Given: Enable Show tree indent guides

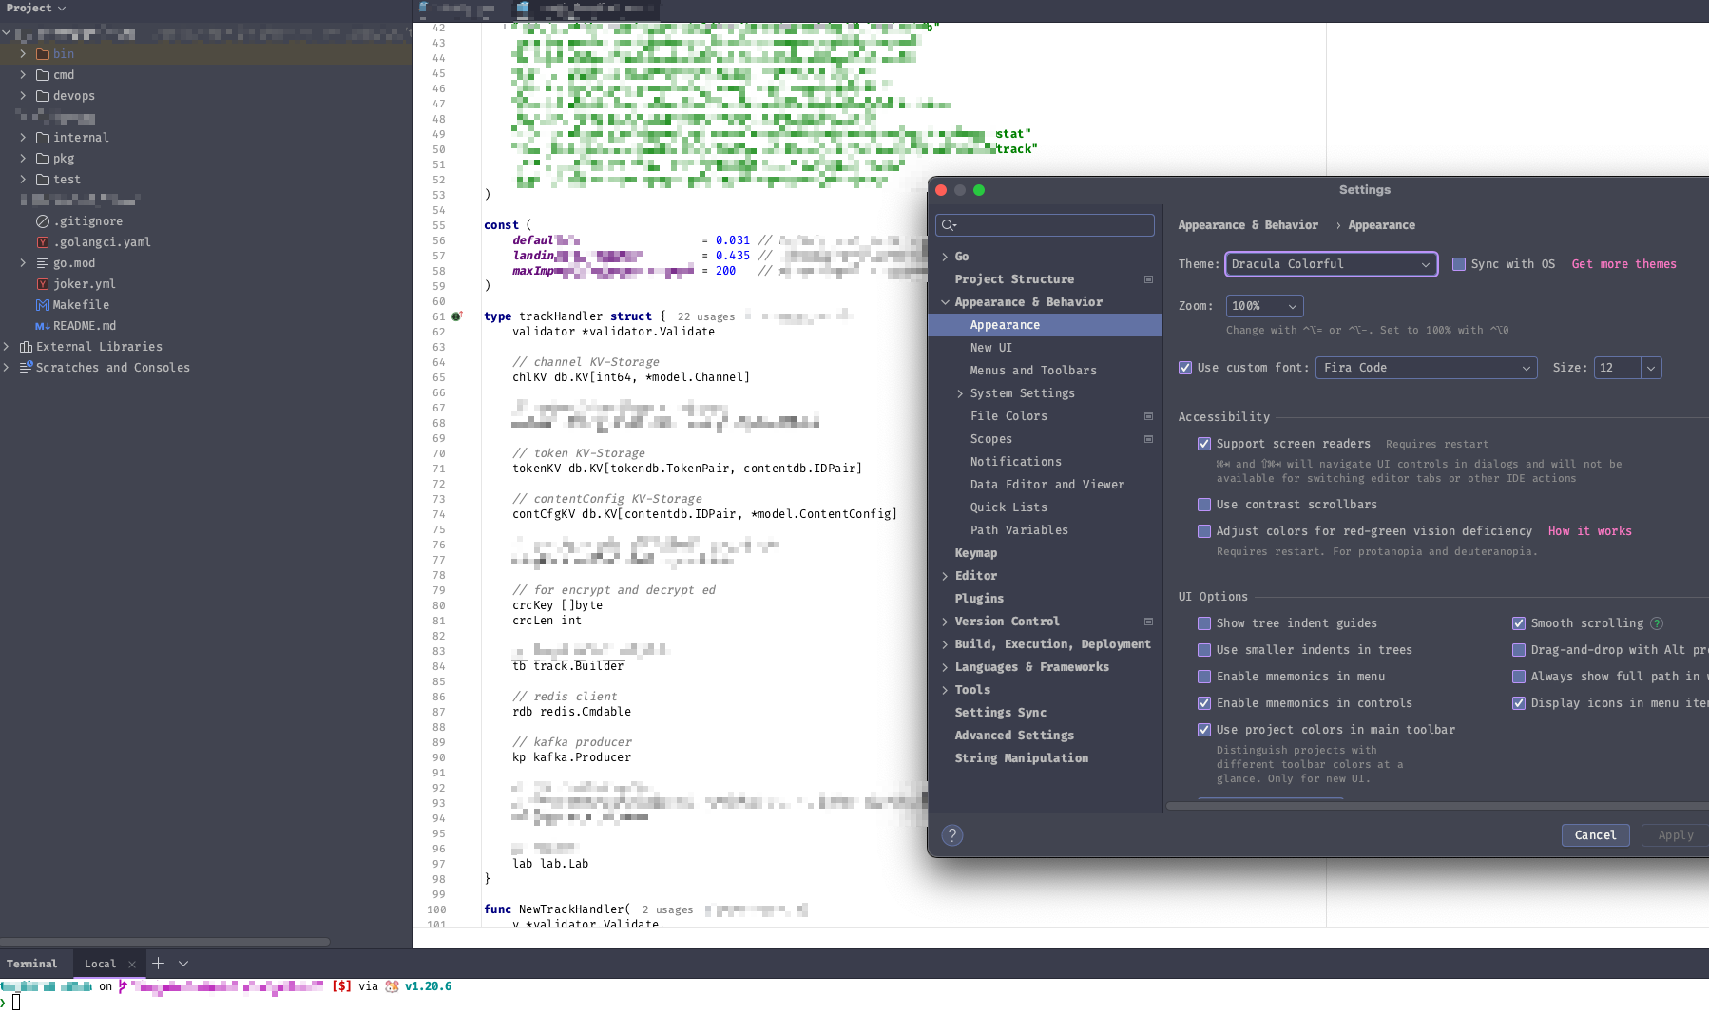Looking at the screenshot, I should 1204,623.
